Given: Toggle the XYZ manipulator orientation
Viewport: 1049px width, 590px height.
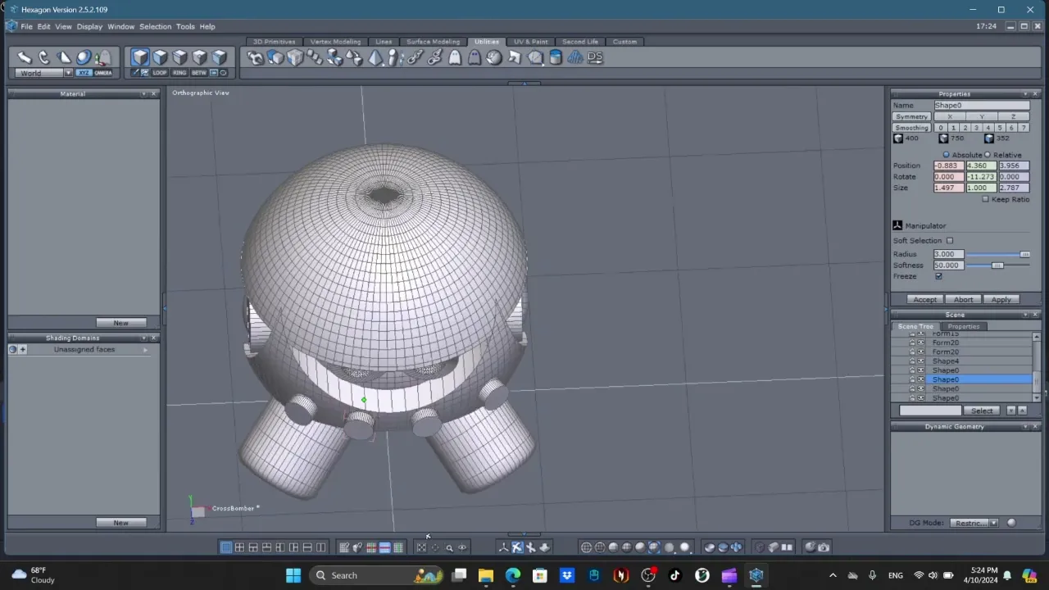Looking at the screenshot, I should 84,73.
